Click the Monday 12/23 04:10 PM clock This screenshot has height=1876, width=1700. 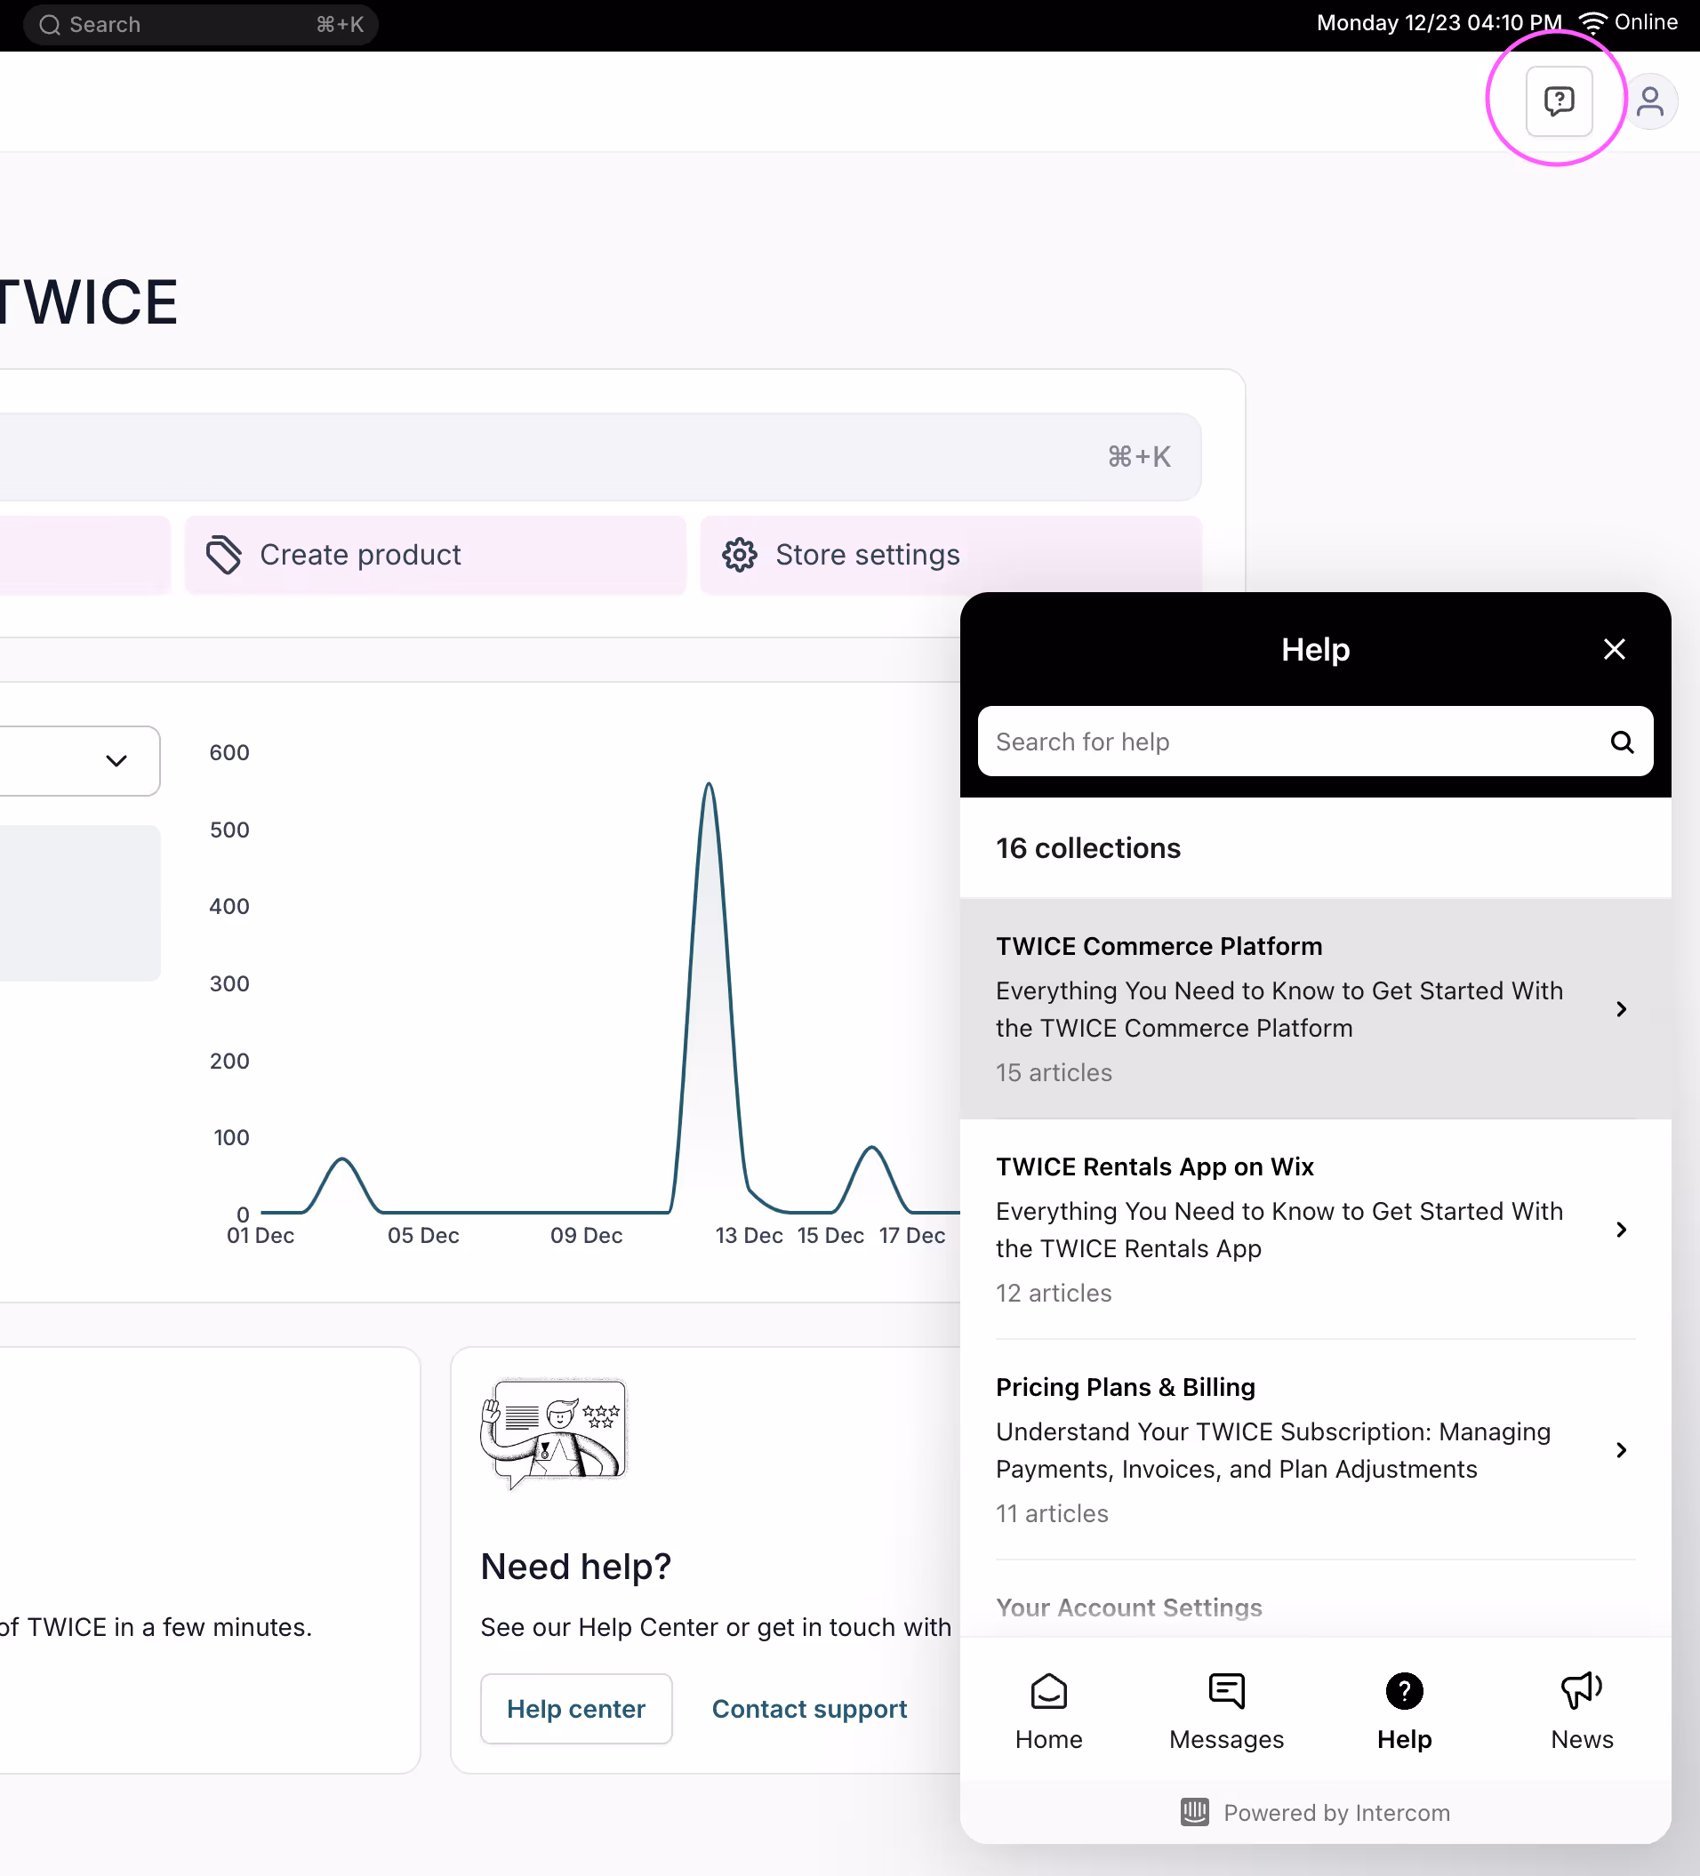1439,22
